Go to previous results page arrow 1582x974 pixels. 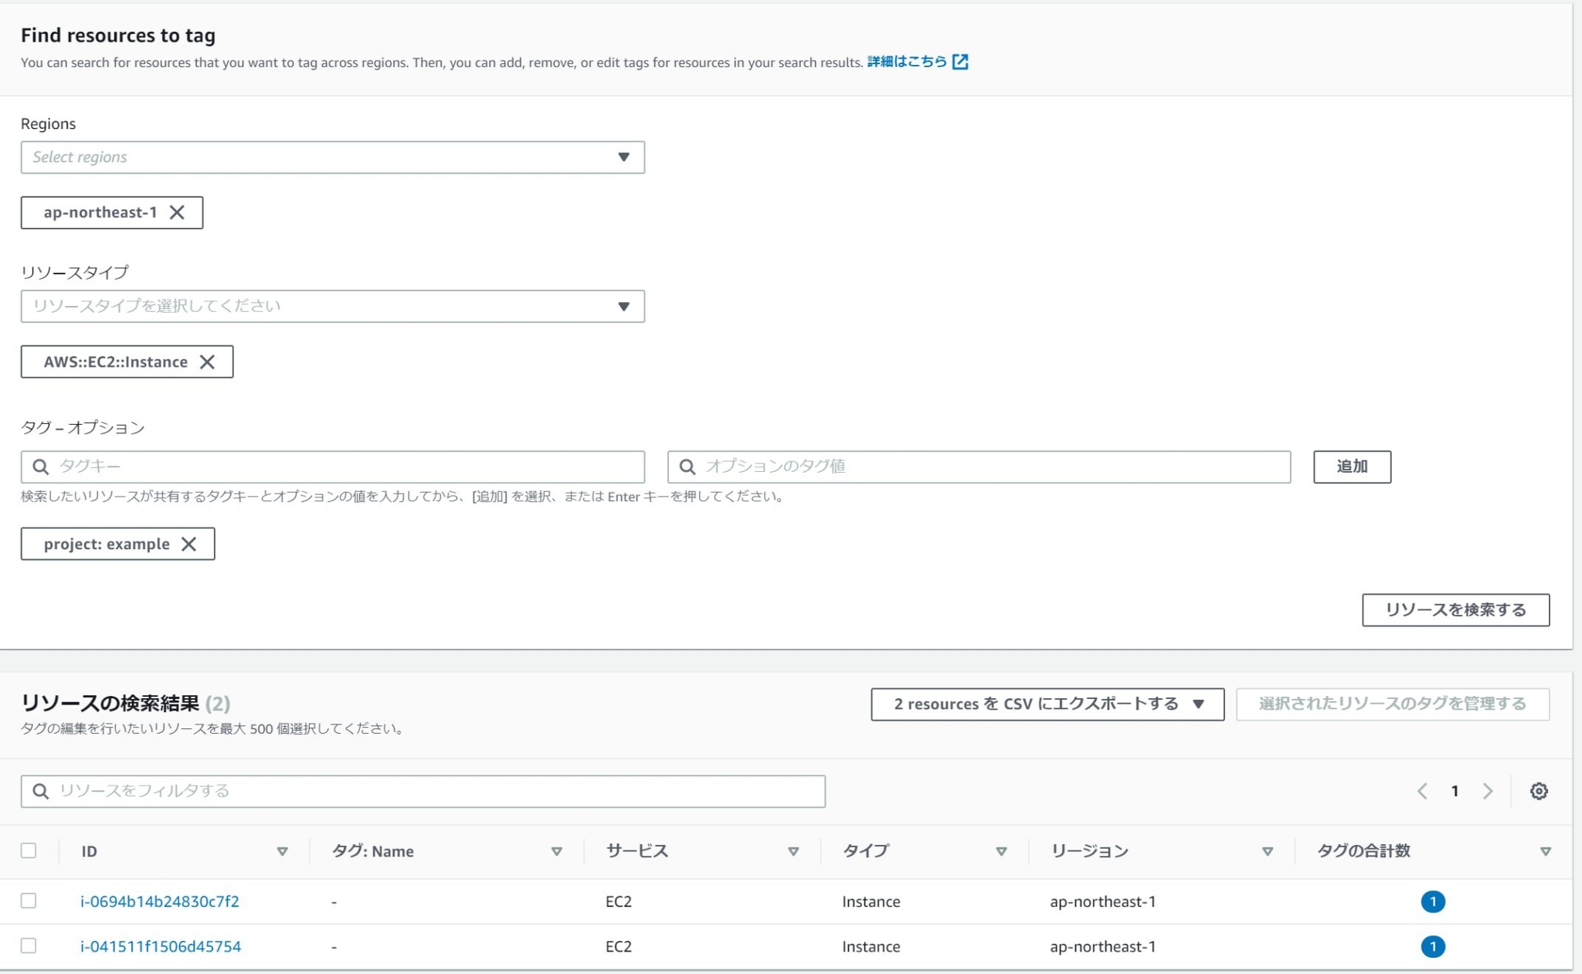pos(1422,791)
